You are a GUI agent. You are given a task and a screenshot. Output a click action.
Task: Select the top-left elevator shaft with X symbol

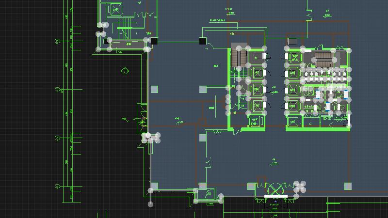(115, 9)
